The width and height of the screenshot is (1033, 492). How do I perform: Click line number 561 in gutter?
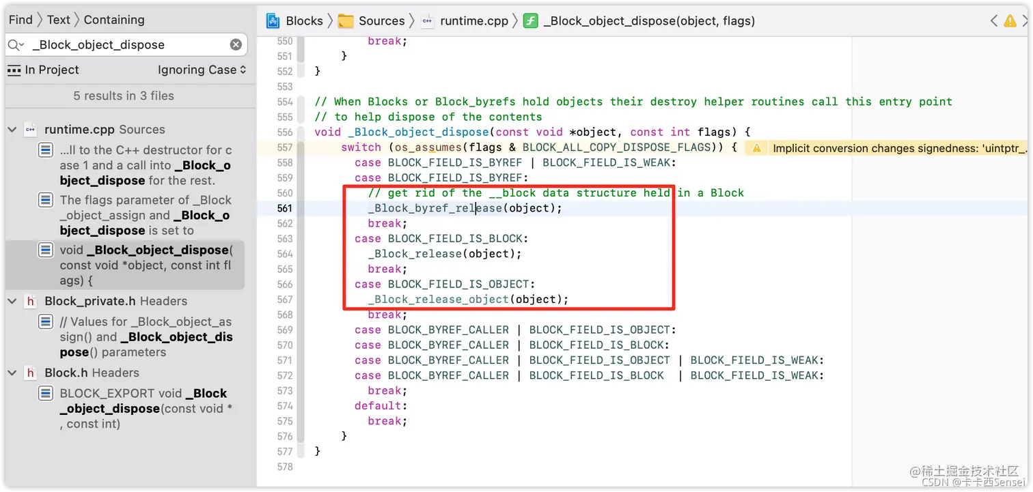[285, 208]
